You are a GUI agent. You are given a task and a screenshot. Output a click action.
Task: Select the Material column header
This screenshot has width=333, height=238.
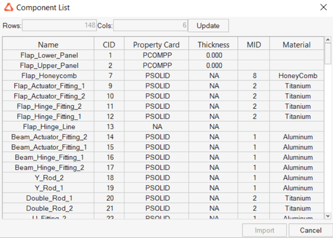[x=297, y=44]
